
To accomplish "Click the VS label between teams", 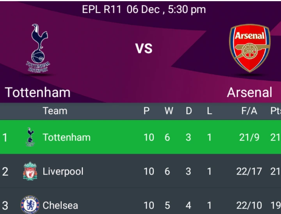I will point(144,48).
